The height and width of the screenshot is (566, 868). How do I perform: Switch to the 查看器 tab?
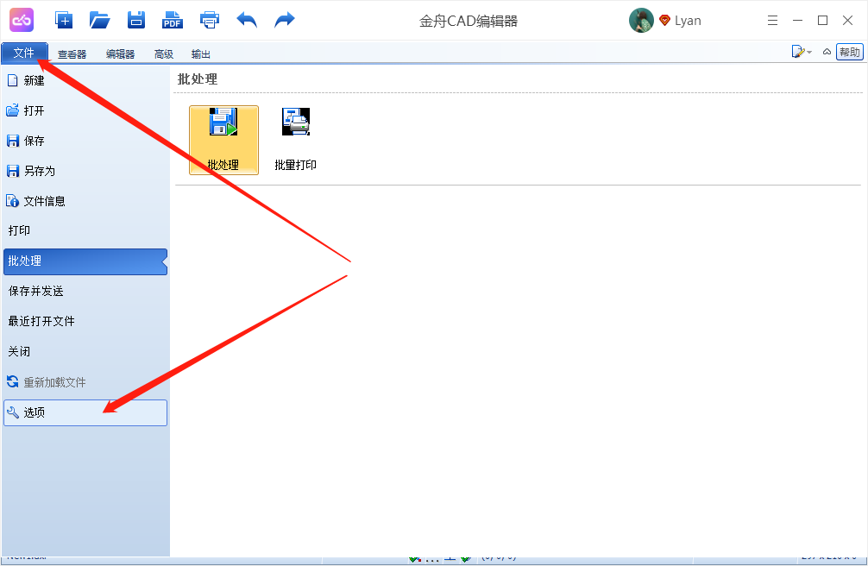72,54
